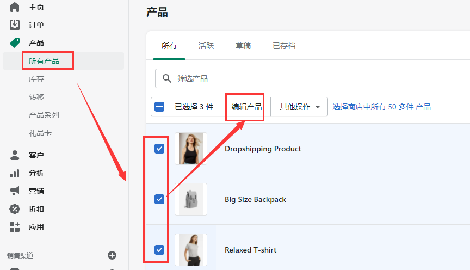This screenshot has height=270, width=470.
Task: Click '选择商店中所有 50 多件 产品' link
Action: (381, 107)
